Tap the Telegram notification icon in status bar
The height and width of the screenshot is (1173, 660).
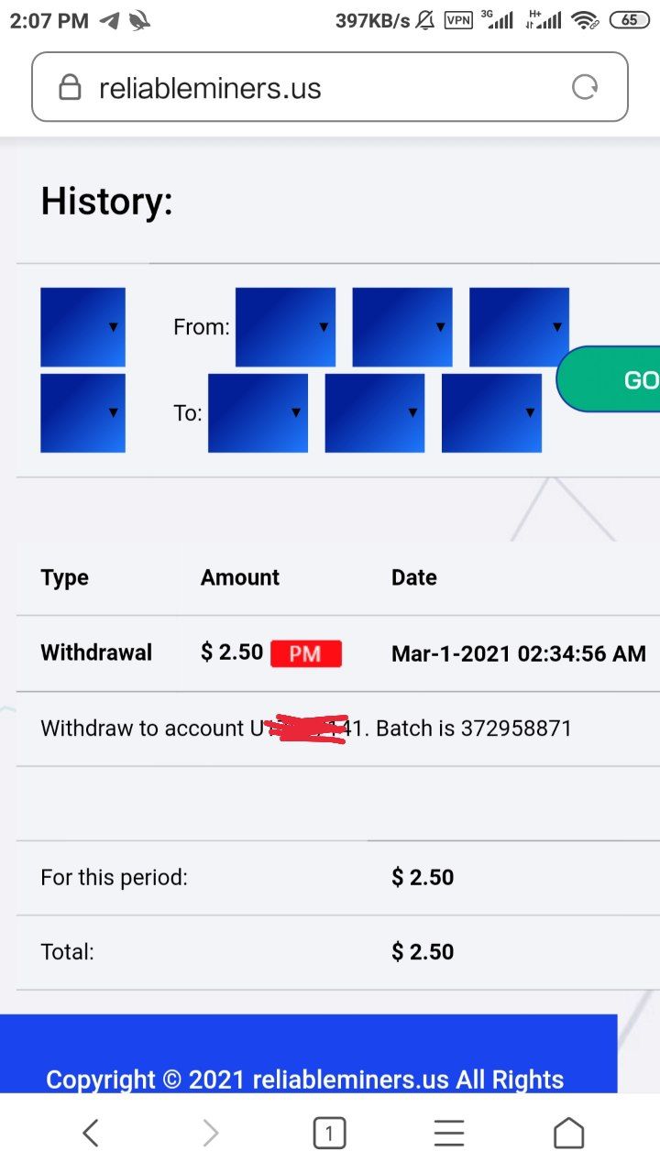point(110,20)
